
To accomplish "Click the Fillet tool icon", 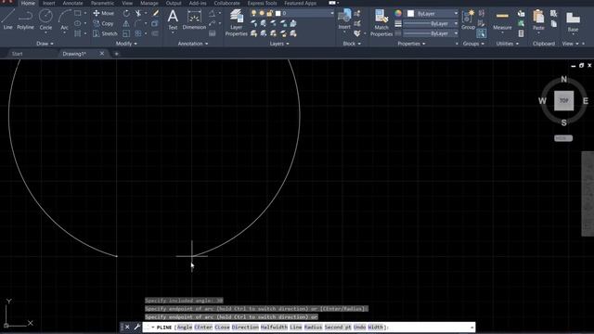I will [138, 23].
